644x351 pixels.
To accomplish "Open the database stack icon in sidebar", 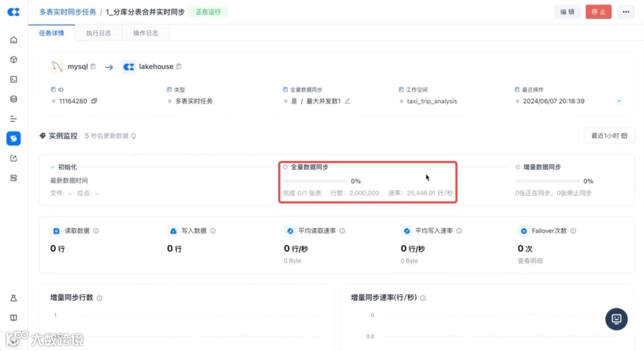I will pyautogui.click(x=14, y=99).
